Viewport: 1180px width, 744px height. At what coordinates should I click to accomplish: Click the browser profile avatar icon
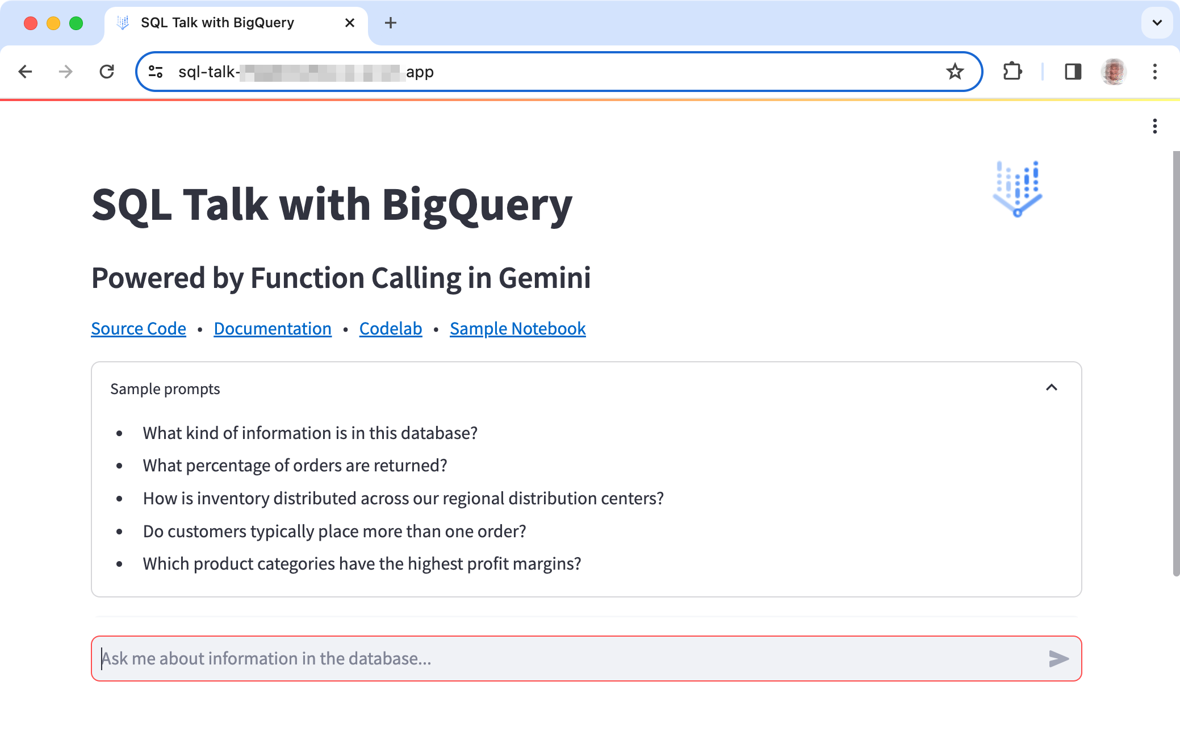coord(1113,71)
